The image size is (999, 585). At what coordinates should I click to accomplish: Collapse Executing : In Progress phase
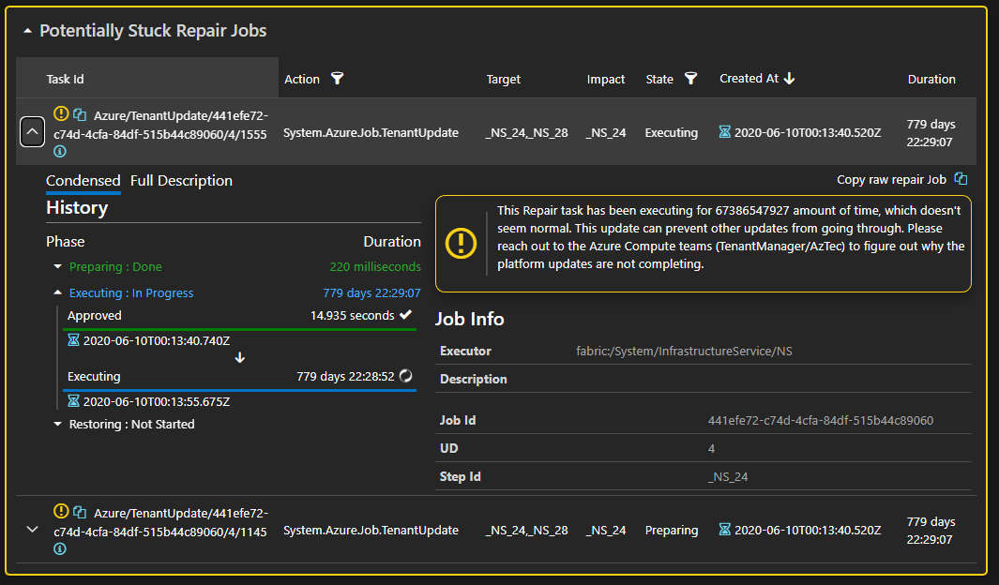coord(58,292)
